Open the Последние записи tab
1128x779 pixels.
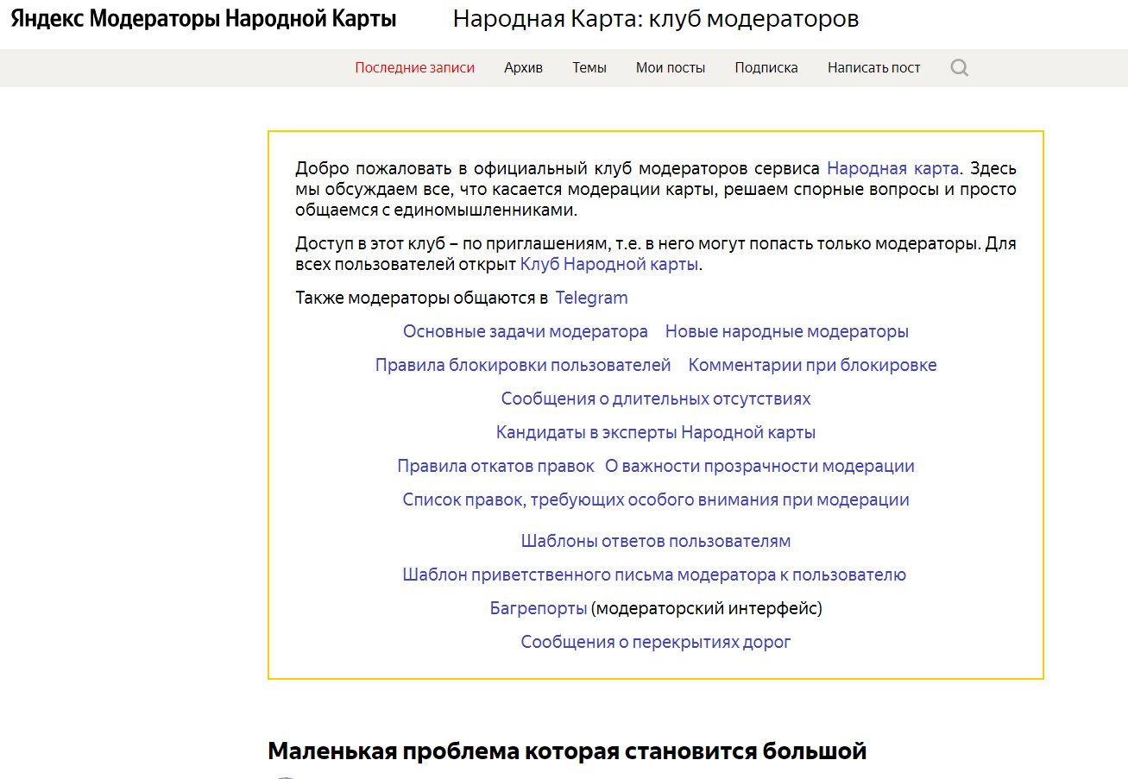point(414,67)
